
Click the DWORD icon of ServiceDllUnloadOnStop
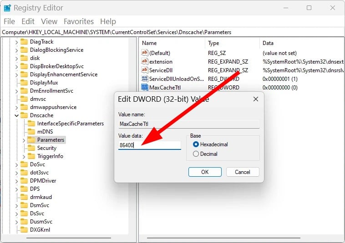pyautogui.click(x=145, y=79)
